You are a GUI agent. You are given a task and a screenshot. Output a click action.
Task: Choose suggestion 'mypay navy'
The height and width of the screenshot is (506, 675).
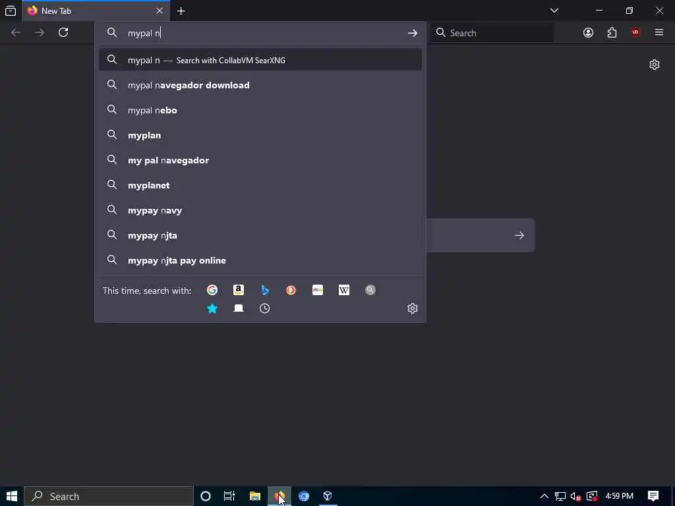click(260, 210)
